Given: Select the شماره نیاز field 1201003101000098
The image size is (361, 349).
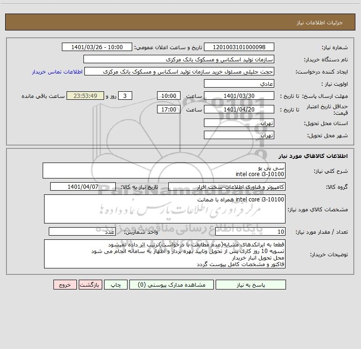Looking at the screenshot, I should tap(239, 47).
